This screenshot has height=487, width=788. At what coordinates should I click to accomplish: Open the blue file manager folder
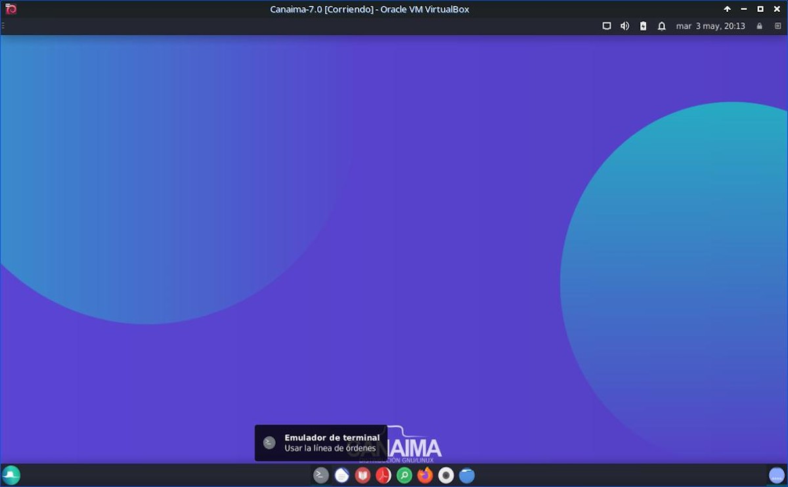467,475
